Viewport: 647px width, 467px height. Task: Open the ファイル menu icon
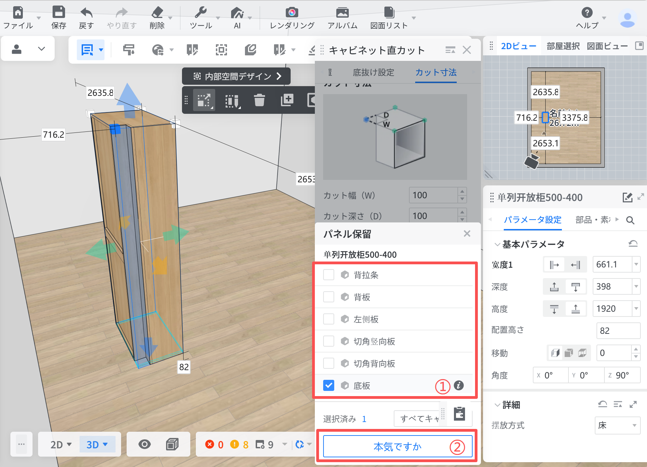pos(18,13)
